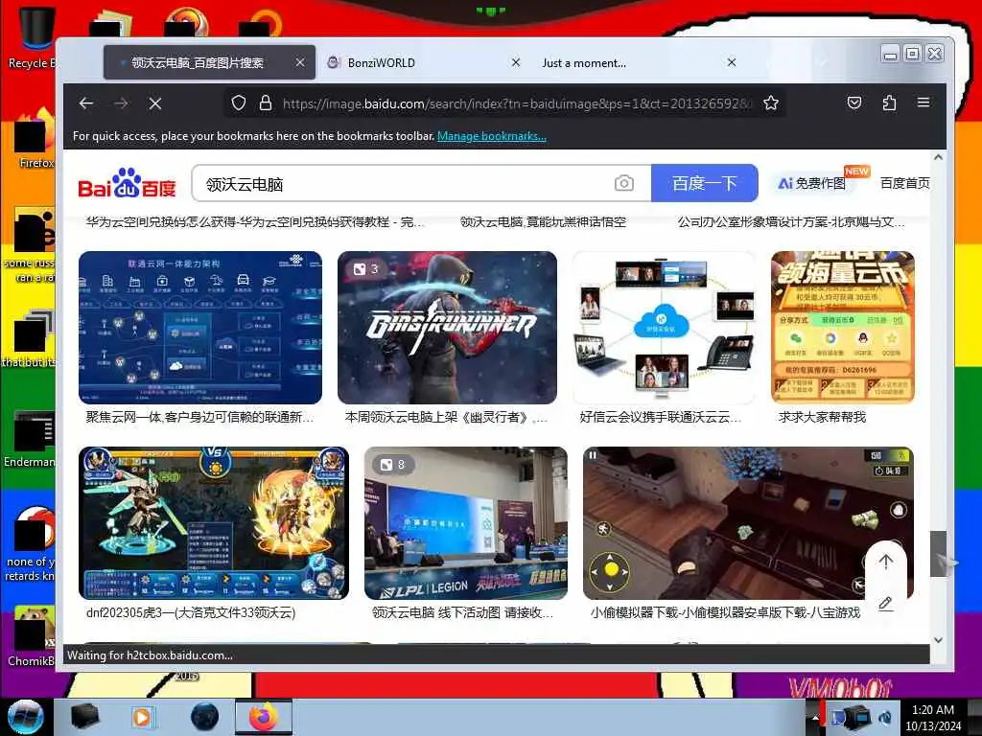
Task: Open the LPL LEGION event photo
Action: 466,523
